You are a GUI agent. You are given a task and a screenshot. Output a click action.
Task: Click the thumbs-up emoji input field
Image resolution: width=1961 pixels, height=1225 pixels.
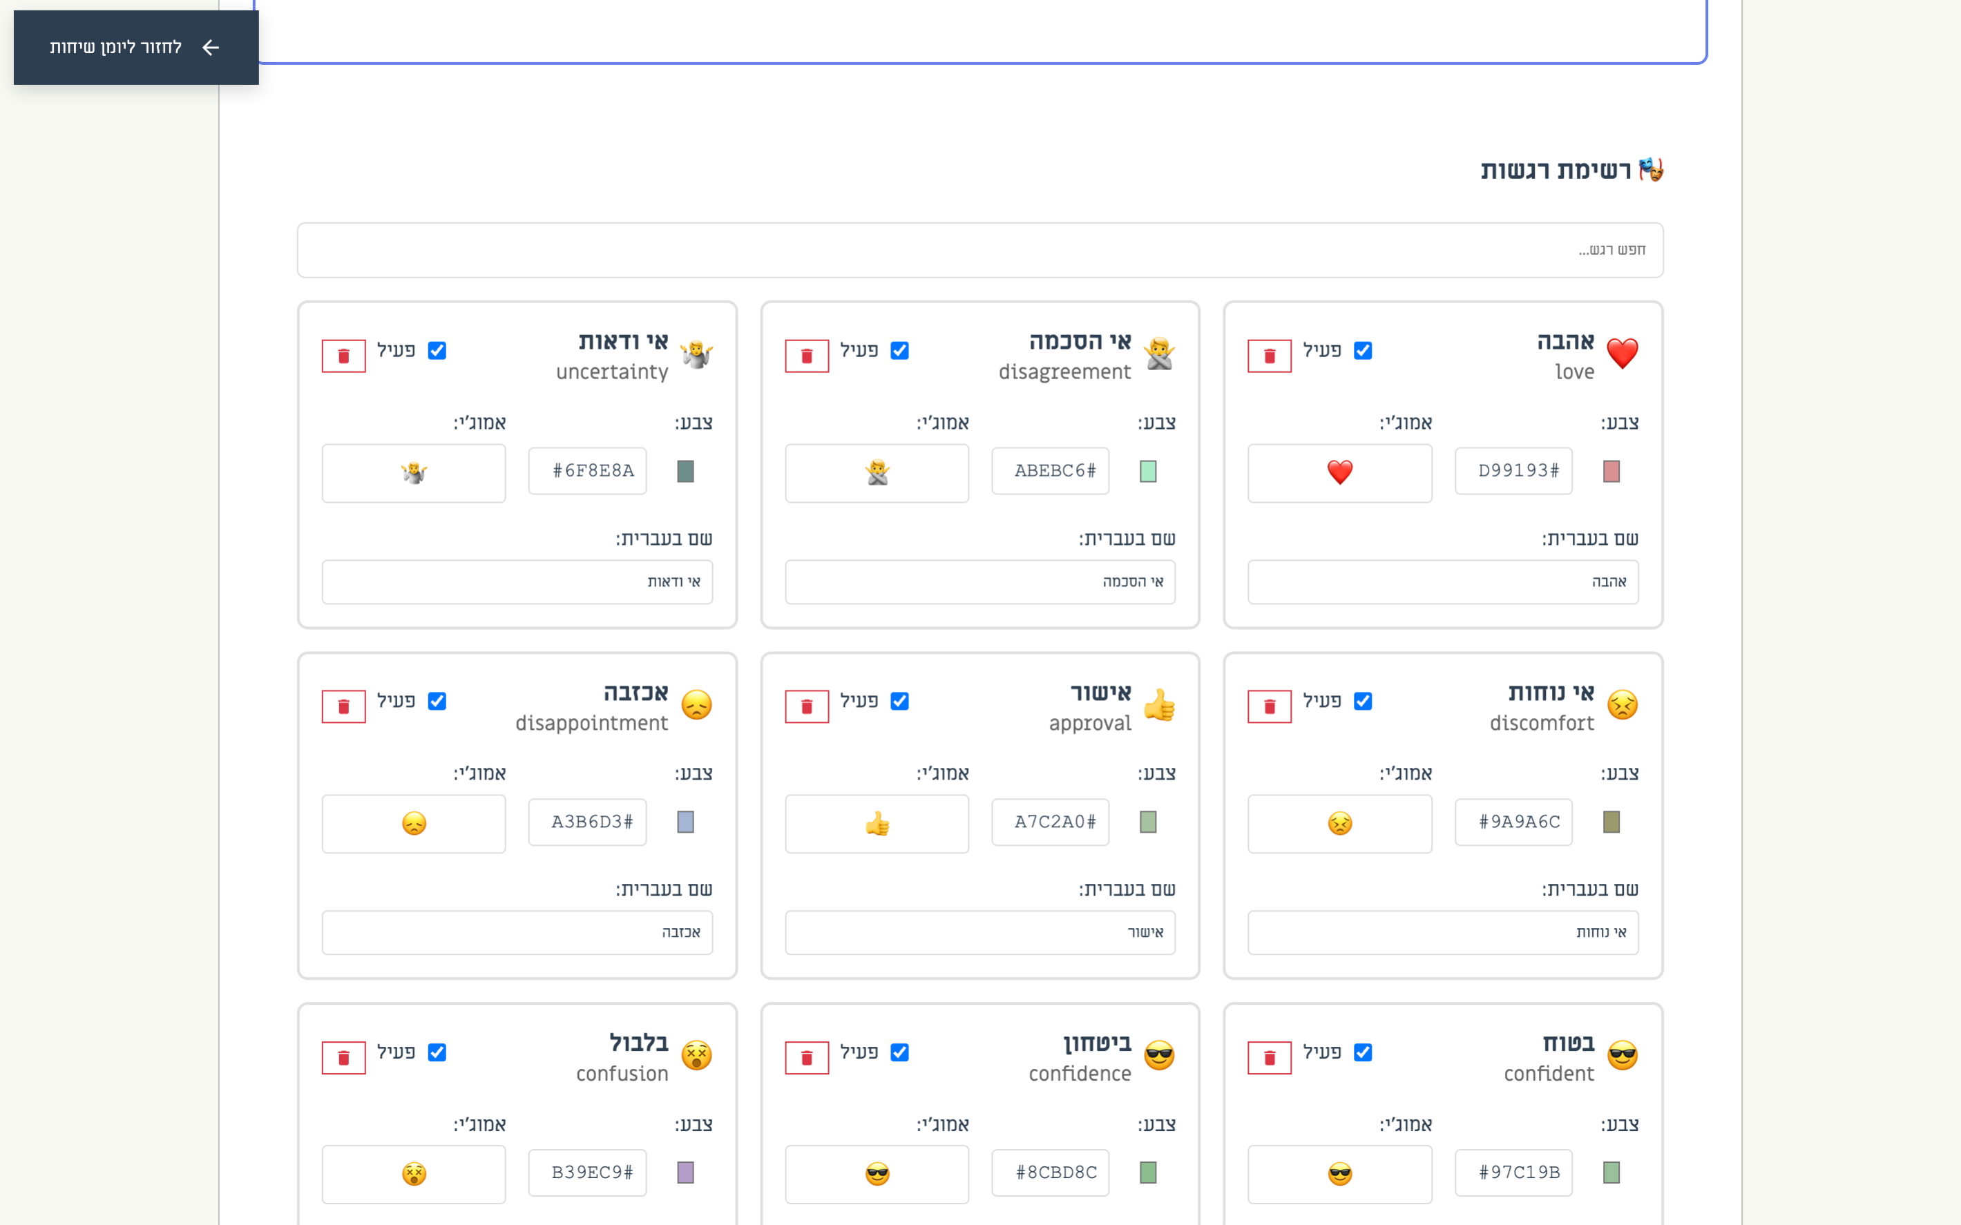pyautogui.click(x=877, y=823)
